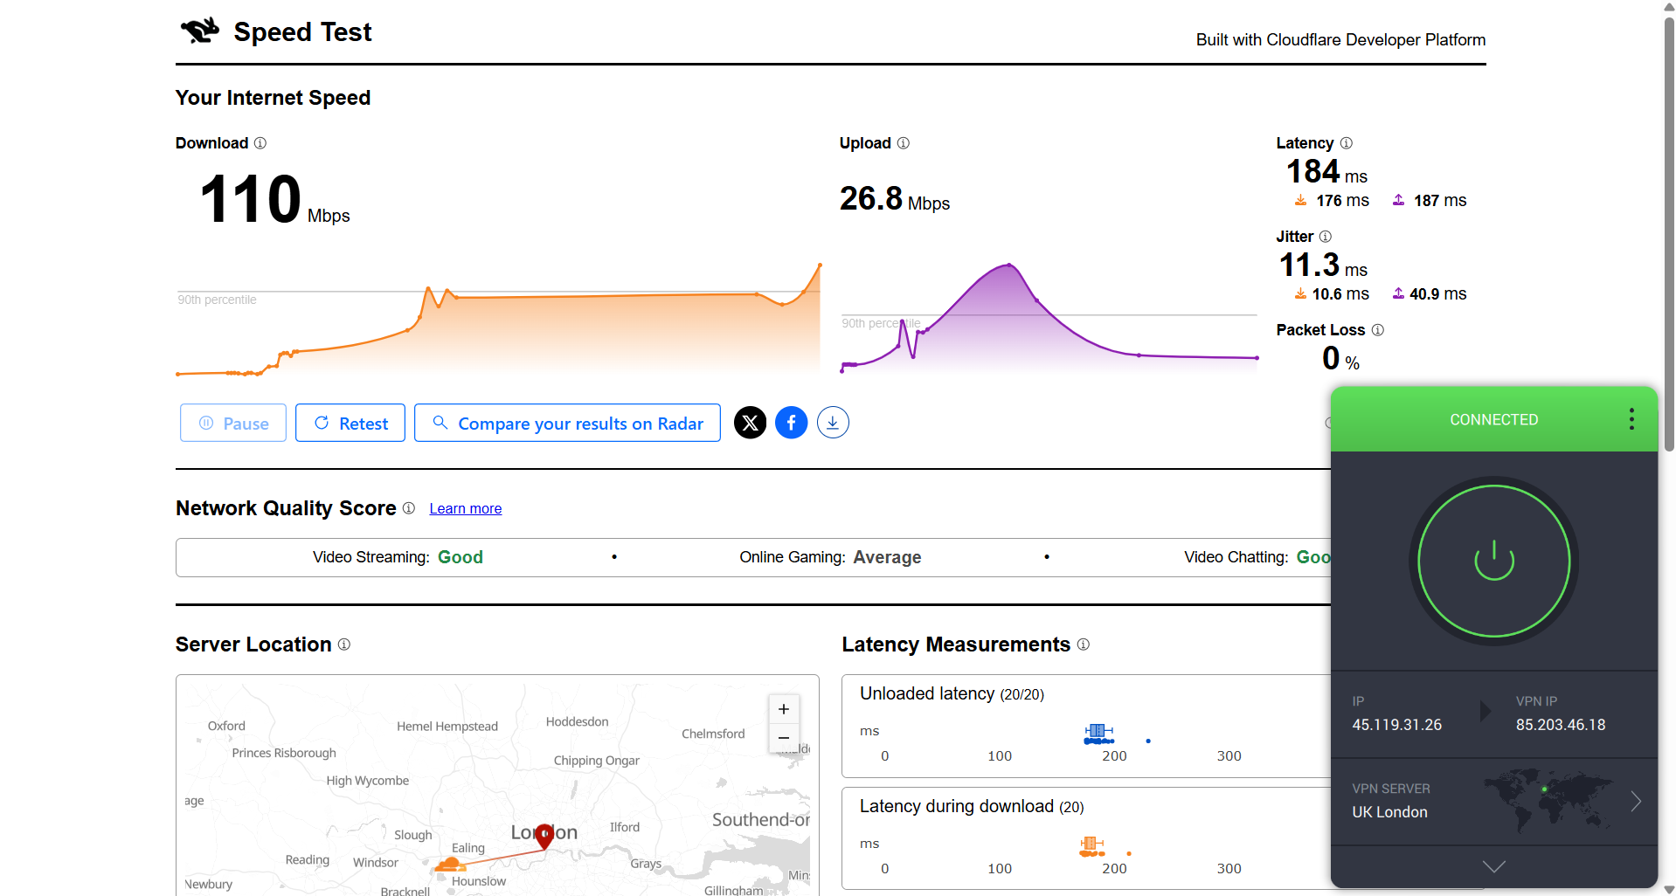The image size is (1676, 896).
Task: Pause the running speed test
Action: (x=232, y=423)
